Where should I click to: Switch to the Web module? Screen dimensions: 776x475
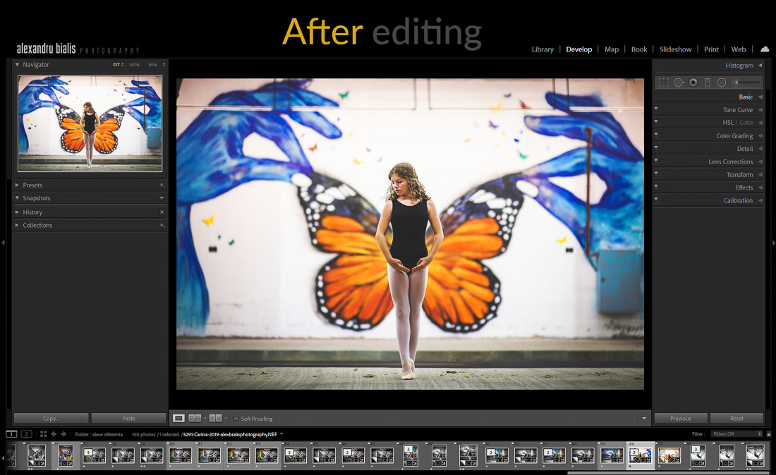[739, 49]
